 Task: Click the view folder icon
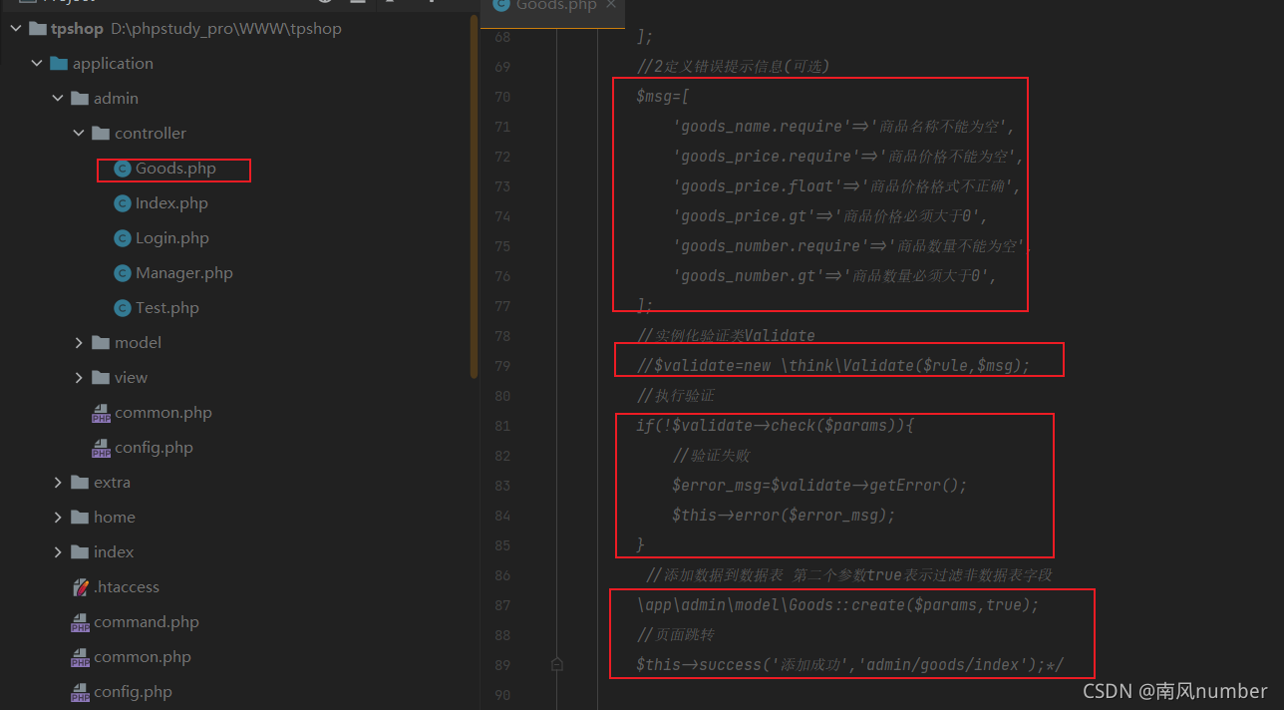pyautogui.click(x=101, y=378)
